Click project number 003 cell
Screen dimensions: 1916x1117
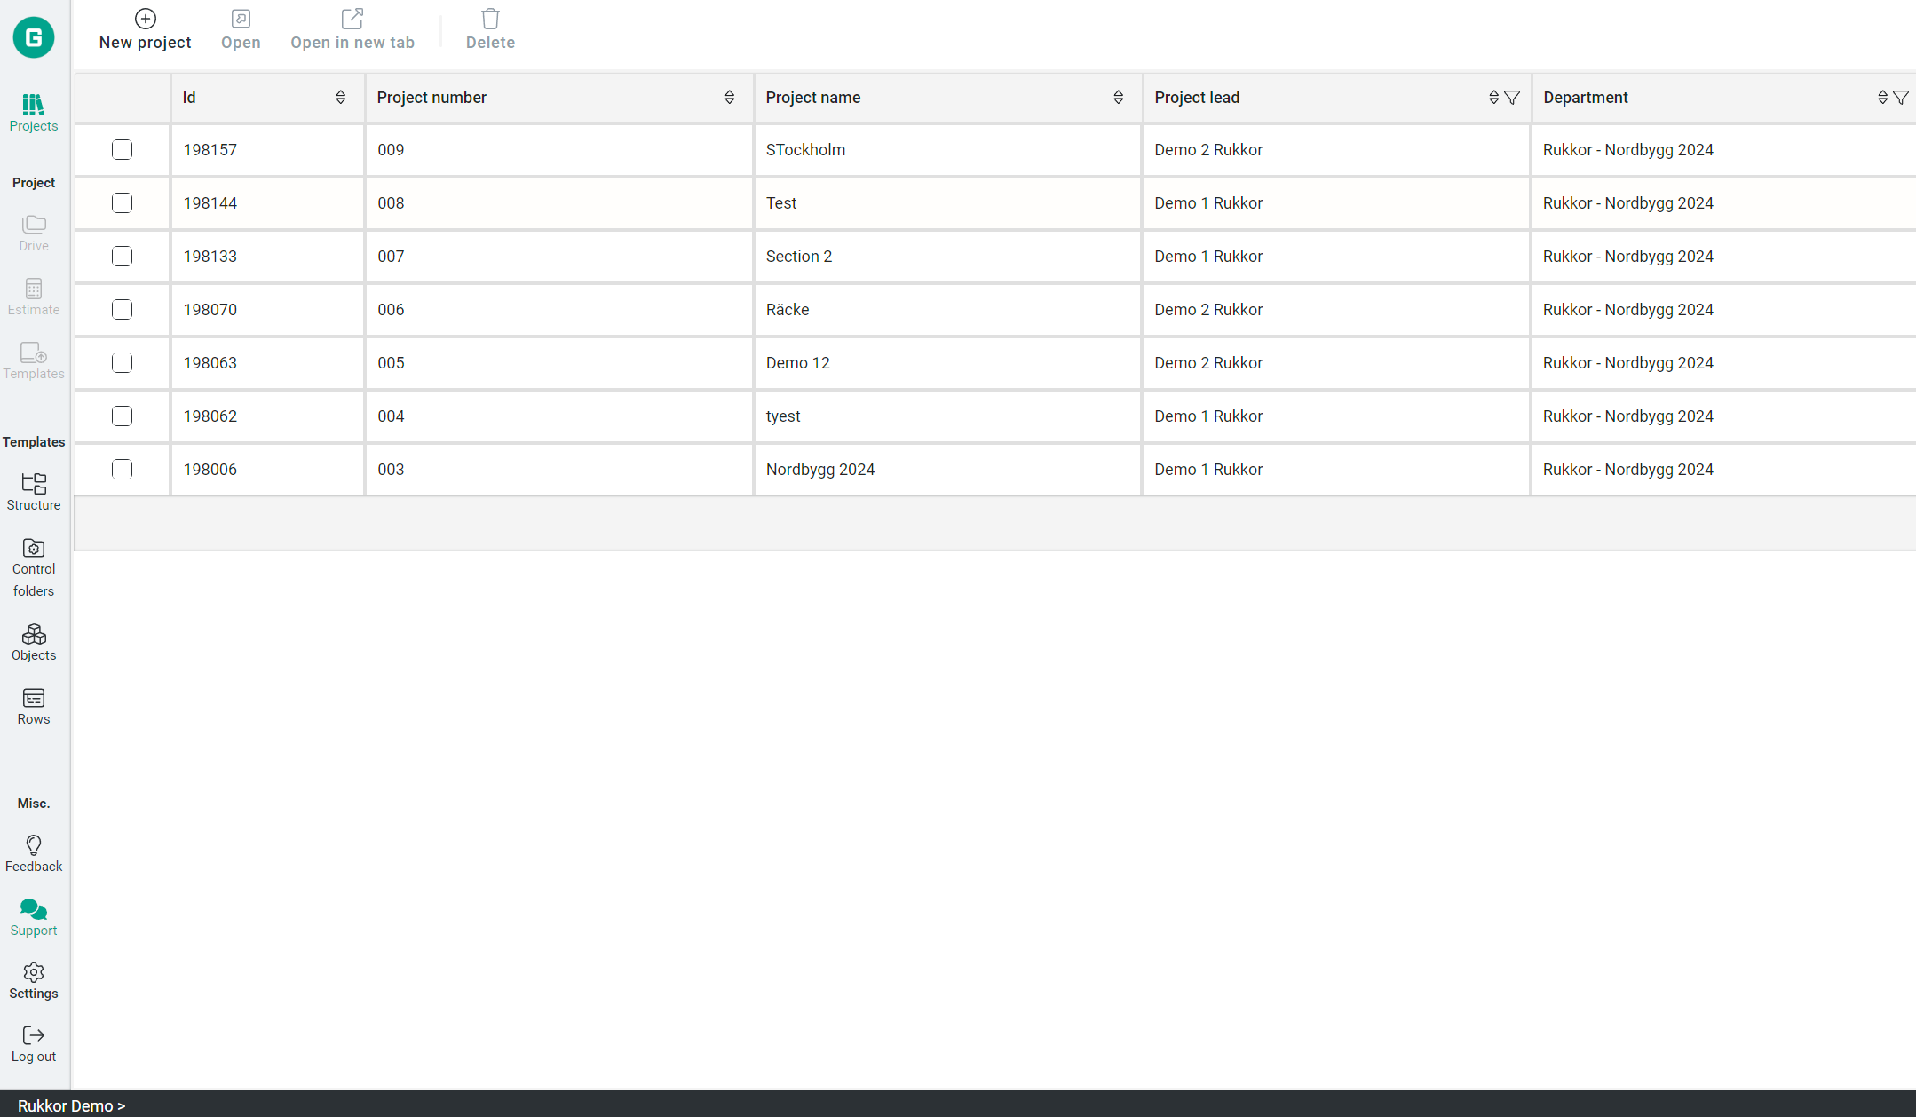[558, 470]
